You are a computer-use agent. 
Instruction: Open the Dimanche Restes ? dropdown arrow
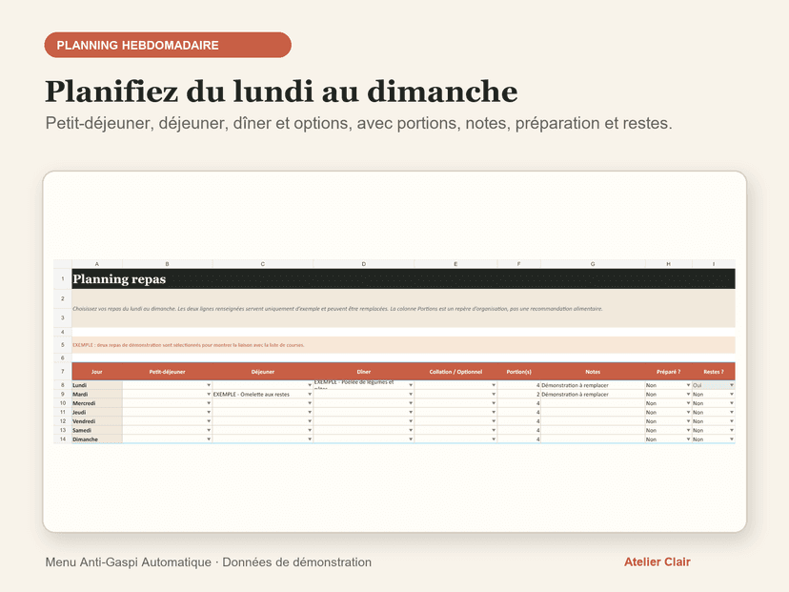[x=732, y=439]
